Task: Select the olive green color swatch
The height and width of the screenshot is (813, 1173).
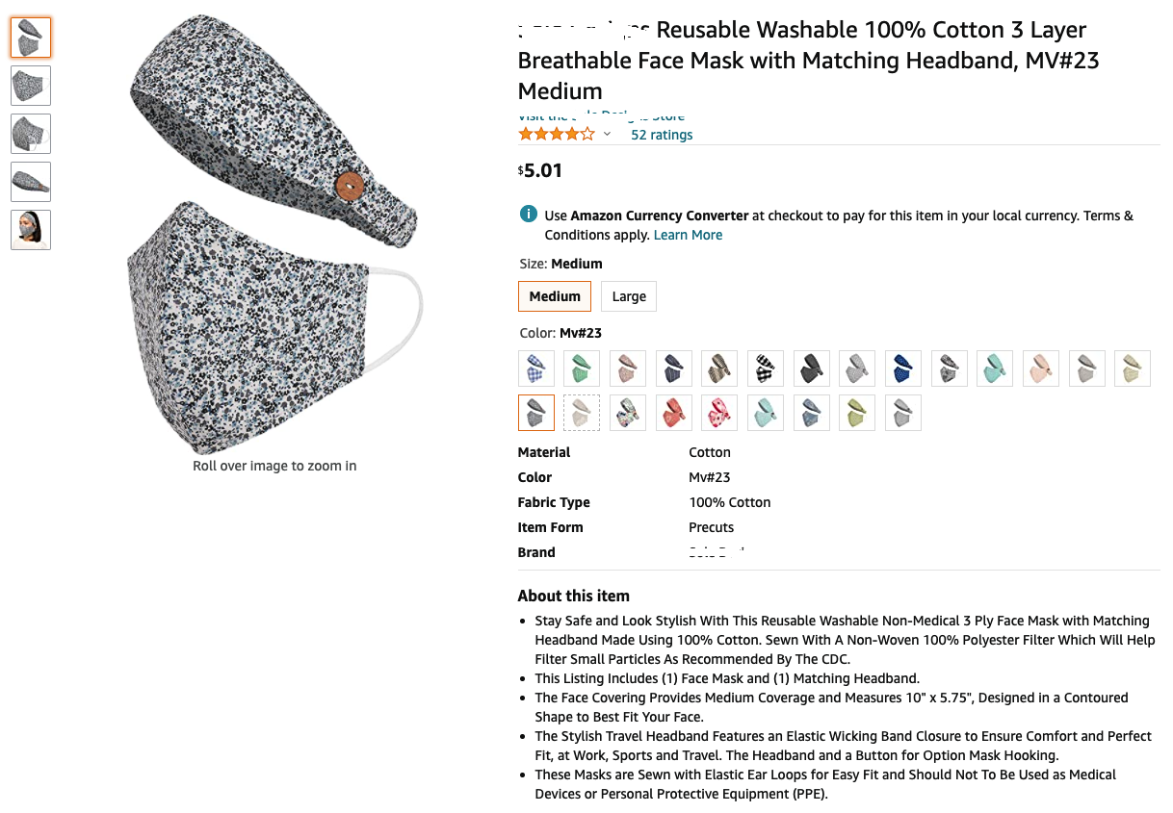Action: click(x=857, y=413)
